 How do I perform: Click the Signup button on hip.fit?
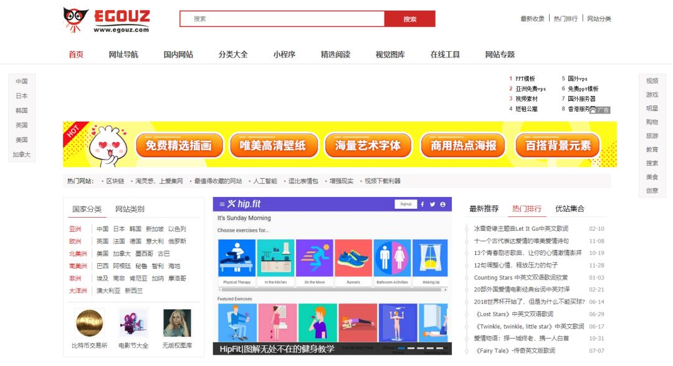pyautogui.click(x=406, y=204)
